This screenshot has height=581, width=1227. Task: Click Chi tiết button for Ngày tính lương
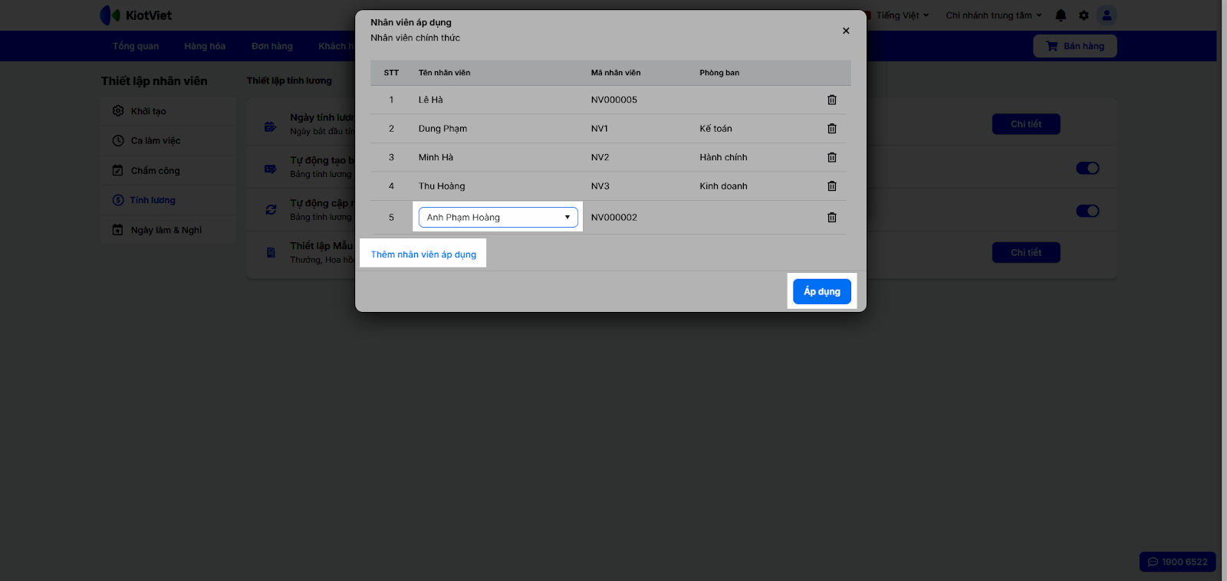1026,124
